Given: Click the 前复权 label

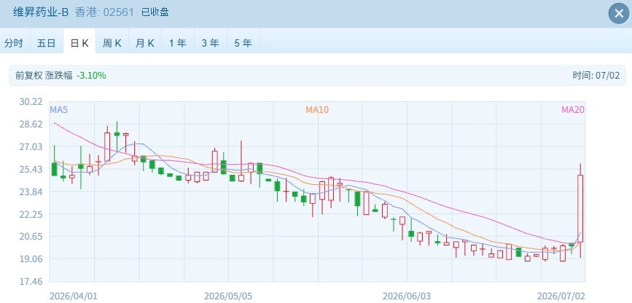Looking at the screenshot, I should click(28, 75).
